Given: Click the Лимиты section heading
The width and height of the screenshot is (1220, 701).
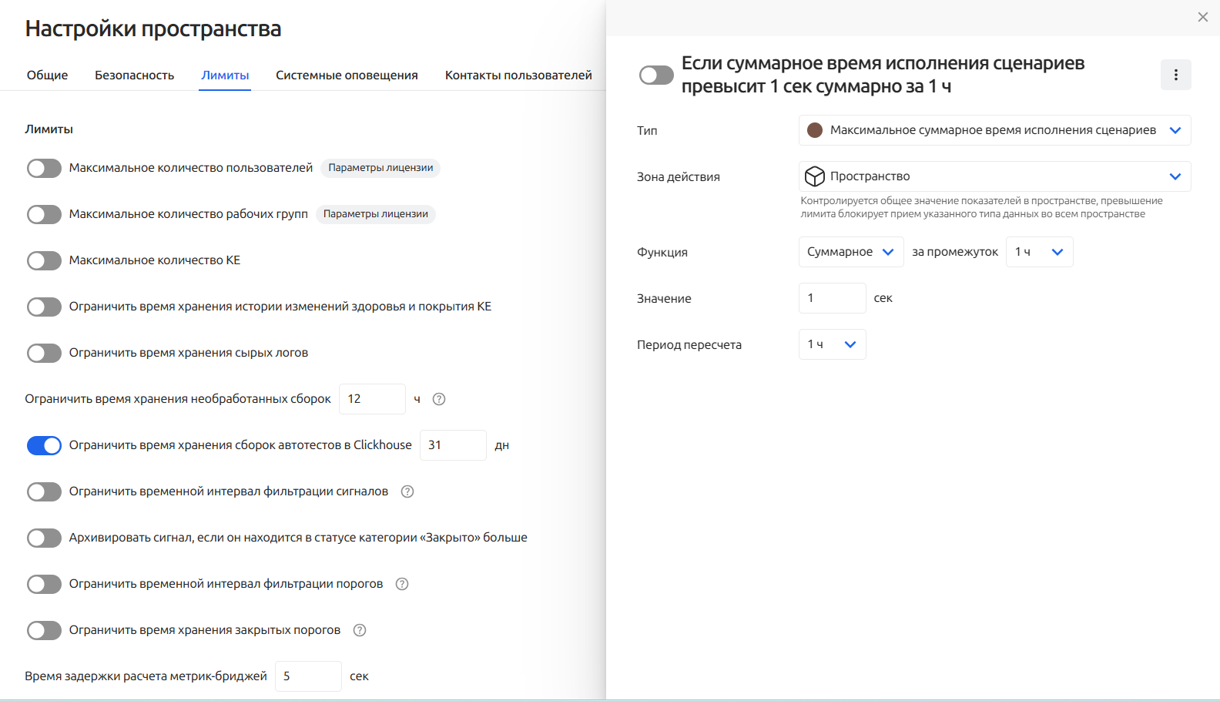Looking at the screenshot, I should point(49,129).
